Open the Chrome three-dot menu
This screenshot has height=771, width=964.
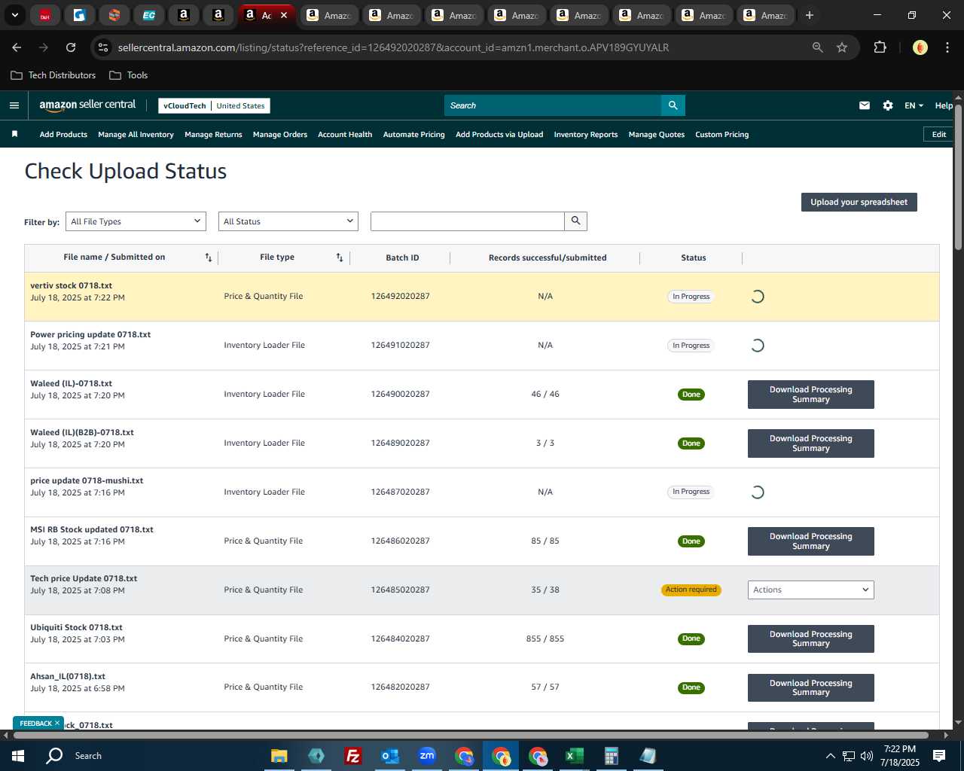[946, 47]
